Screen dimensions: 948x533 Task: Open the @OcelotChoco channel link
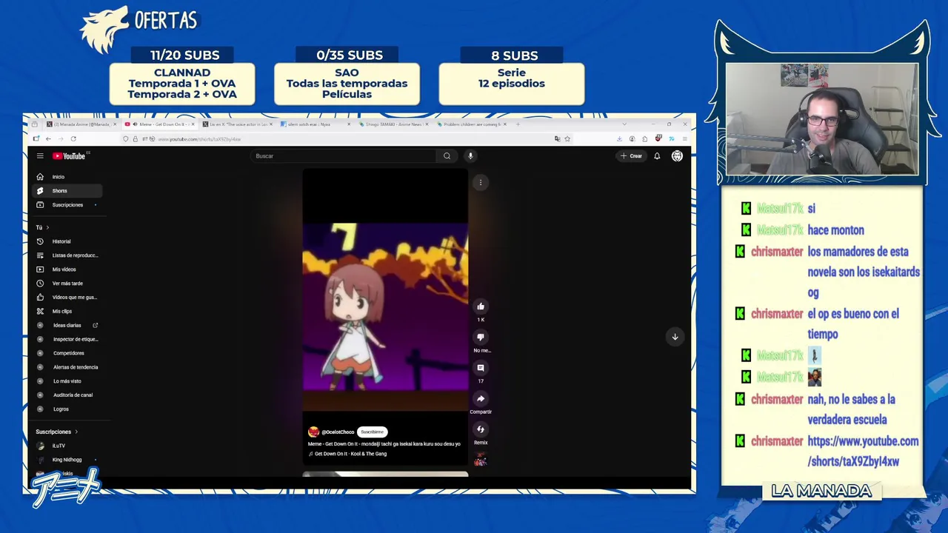point(337,432)
